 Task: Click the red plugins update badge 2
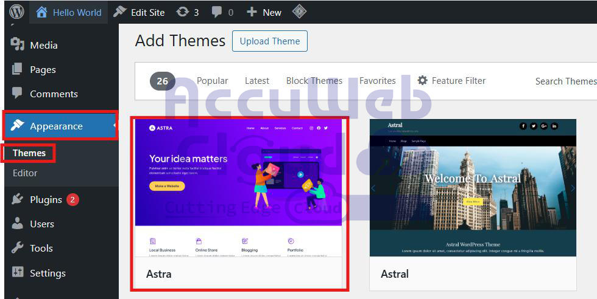coord(72,199)
